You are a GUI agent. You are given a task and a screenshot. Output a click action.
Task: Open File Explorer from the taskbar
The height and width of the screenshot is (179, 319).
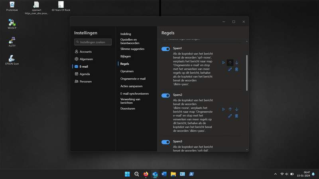(173, 174)
